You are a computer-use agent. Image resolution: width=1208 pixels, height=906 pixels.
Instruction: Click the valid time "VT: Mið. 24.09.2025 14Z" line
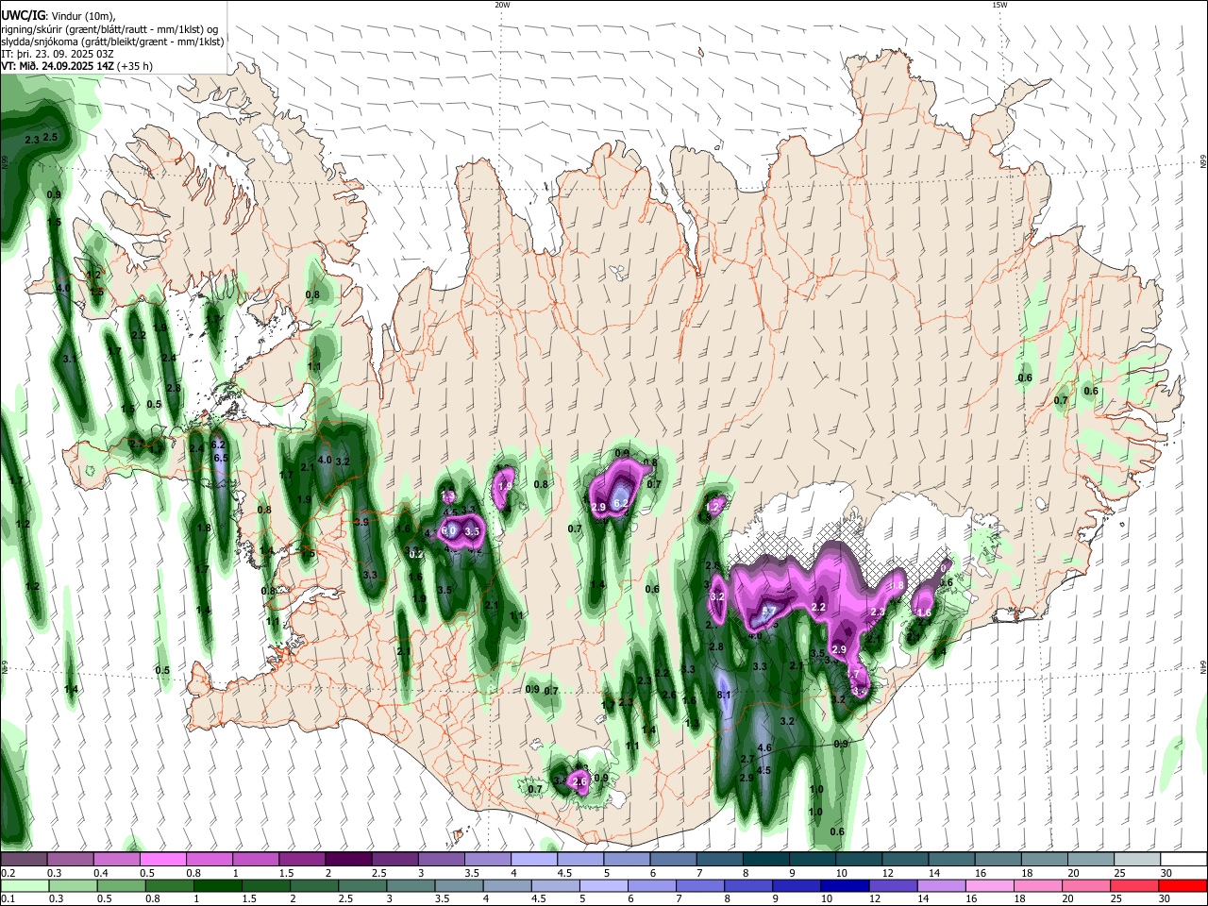point(59,66)
